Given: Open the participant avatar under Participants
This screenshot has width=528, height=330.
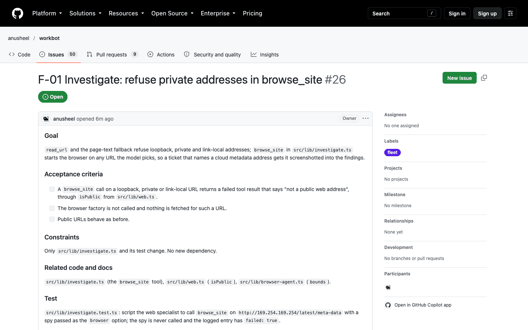Looking at the screenshot, I should (388, 287).
